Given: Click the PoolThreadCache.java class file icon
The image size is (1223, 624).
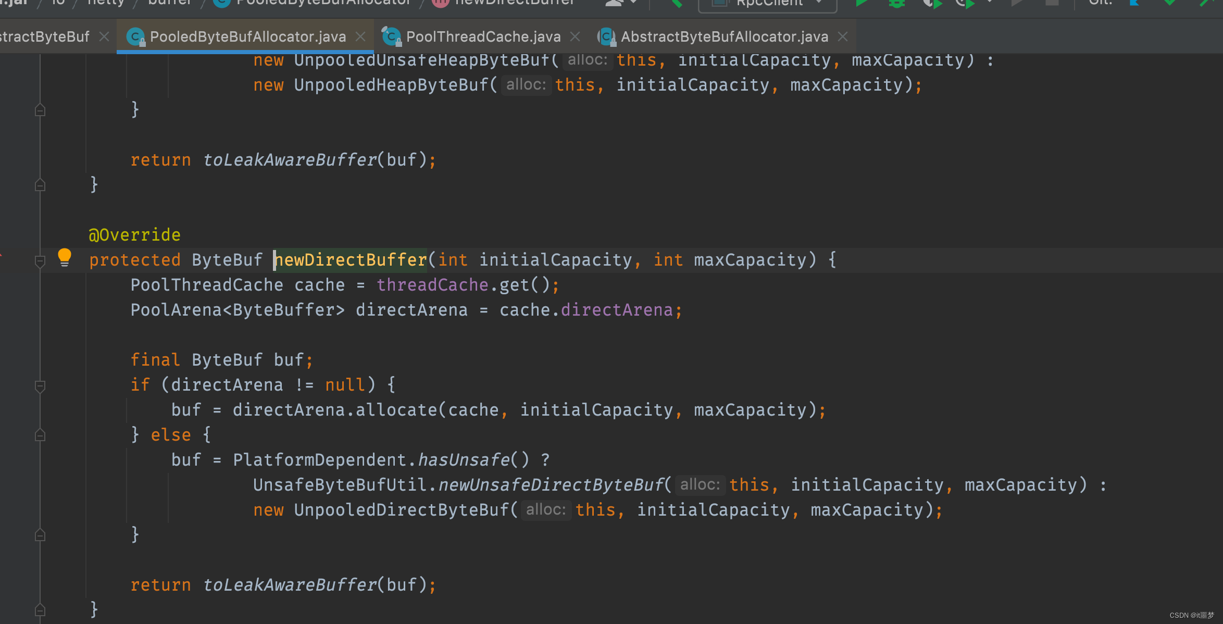Looking at the screenshot, I should tap(392, 36).
